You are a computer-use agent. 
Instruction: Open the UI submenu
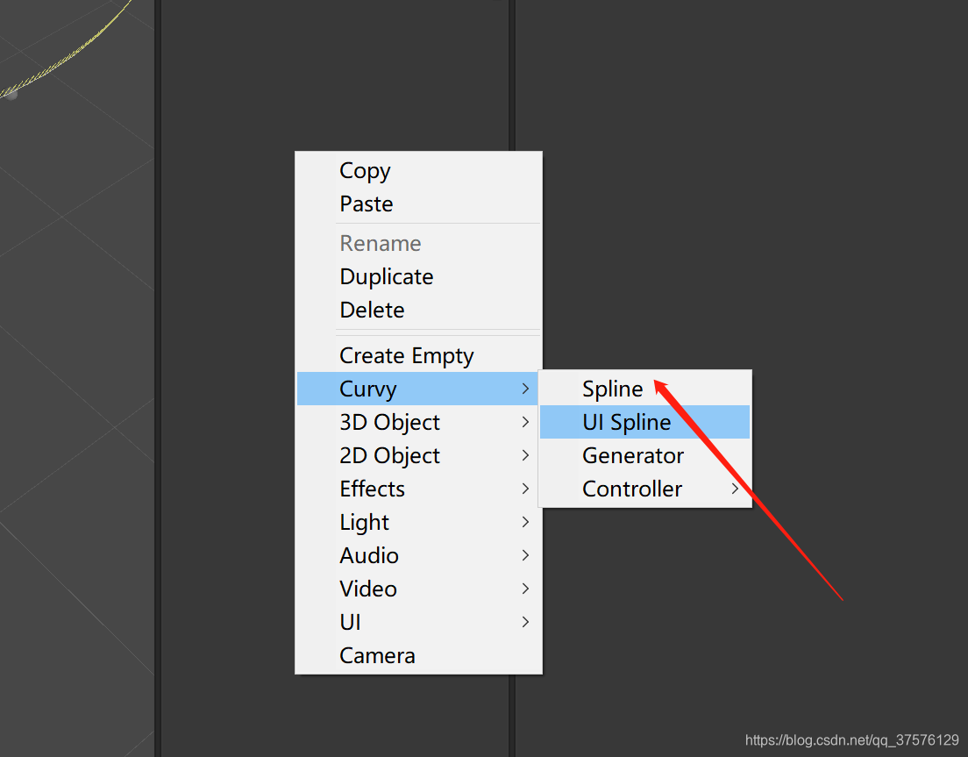(x=350, y=622)
